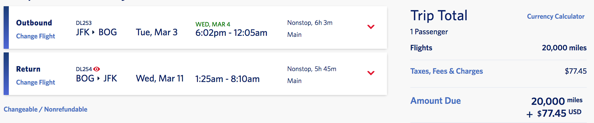Click the red-eye flight icon beside DL254
Viewport: 594px width, 123px height.
point(96,69)
